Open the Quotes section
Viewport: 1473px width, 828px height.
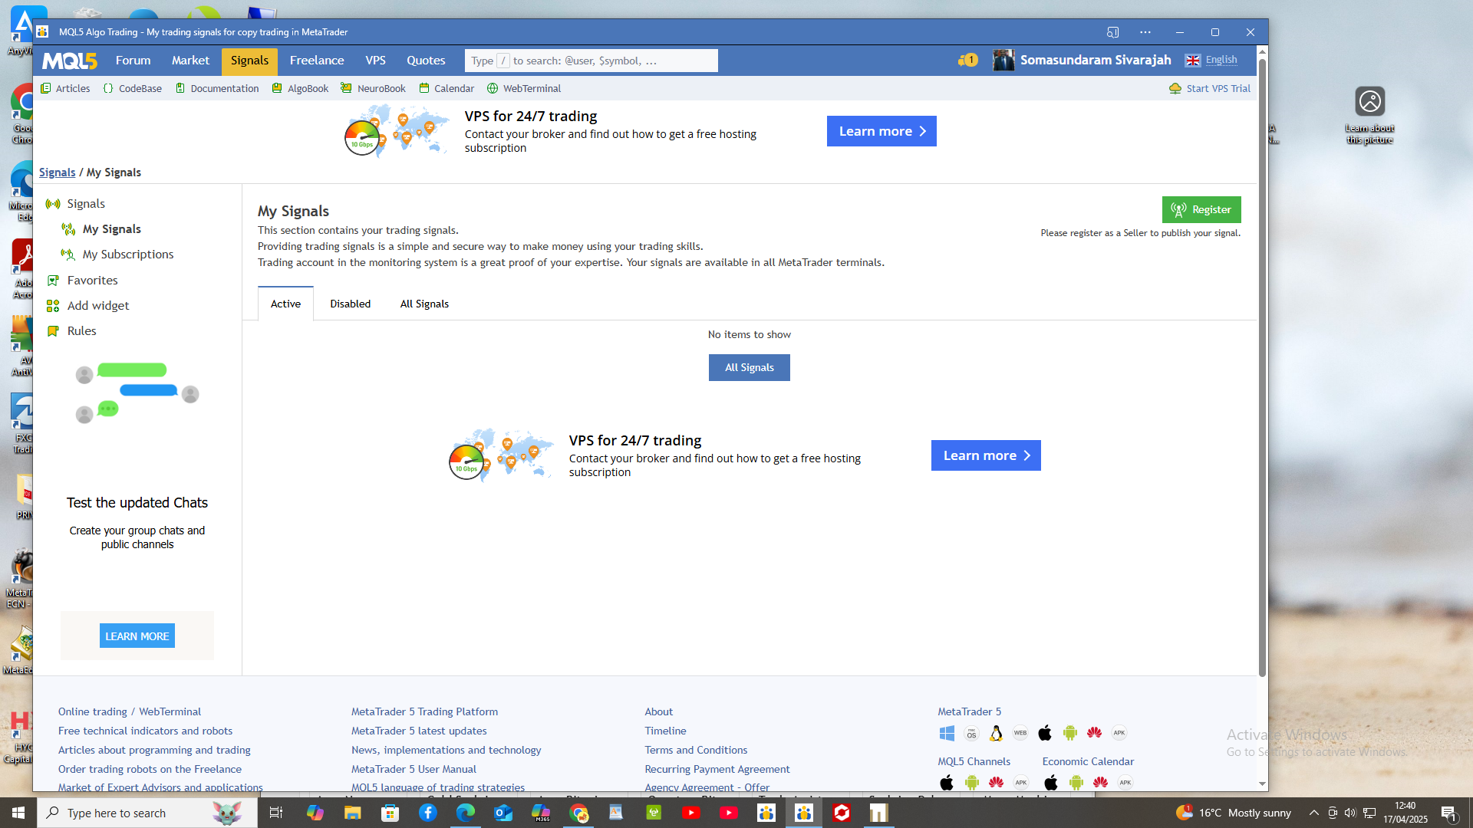click(426, 61)
